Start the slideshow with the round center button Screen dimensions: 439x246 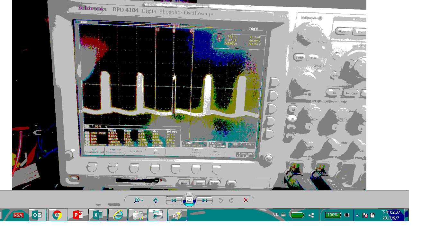(x=189, y=201)
